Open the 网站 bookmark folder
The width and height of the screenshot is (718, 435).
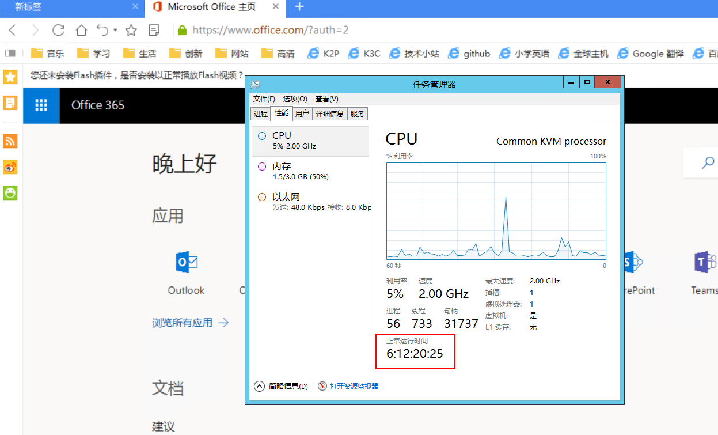tap(232, 54)
